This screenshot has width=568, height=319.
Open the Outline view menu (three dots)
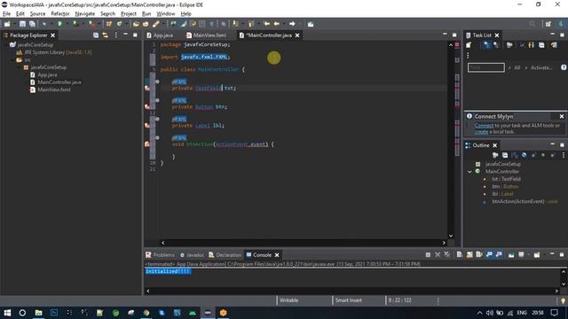[x=564, y=155]
